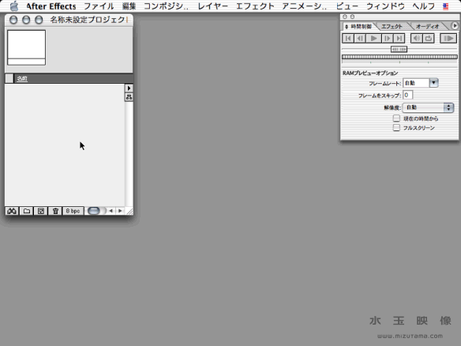Open the フレームレート dropdown arrow
This screenshot has height=346, width=461.
point(433,83)
